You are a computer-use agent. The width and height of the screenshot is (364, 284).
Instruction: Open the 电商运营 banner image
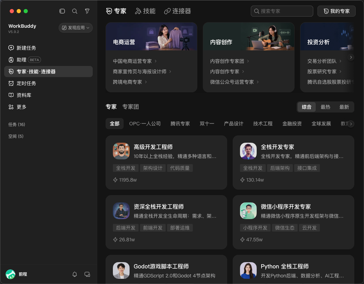(x=151, y=36)
